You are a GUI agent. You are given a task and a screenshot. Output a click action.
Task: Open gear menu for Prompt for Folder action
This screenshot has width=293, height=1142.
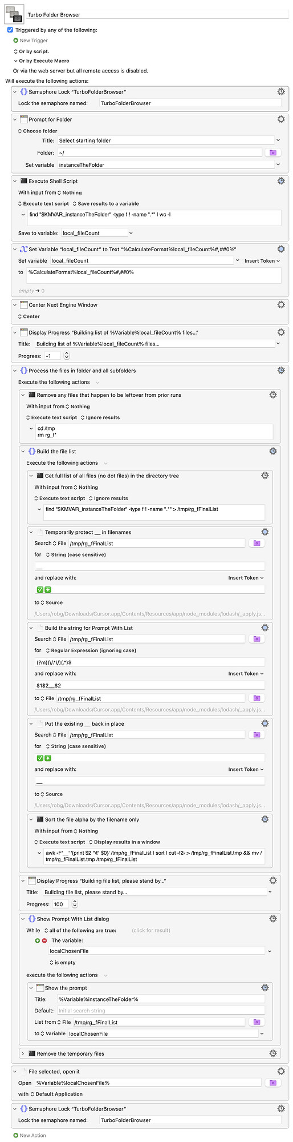[280, 119]
